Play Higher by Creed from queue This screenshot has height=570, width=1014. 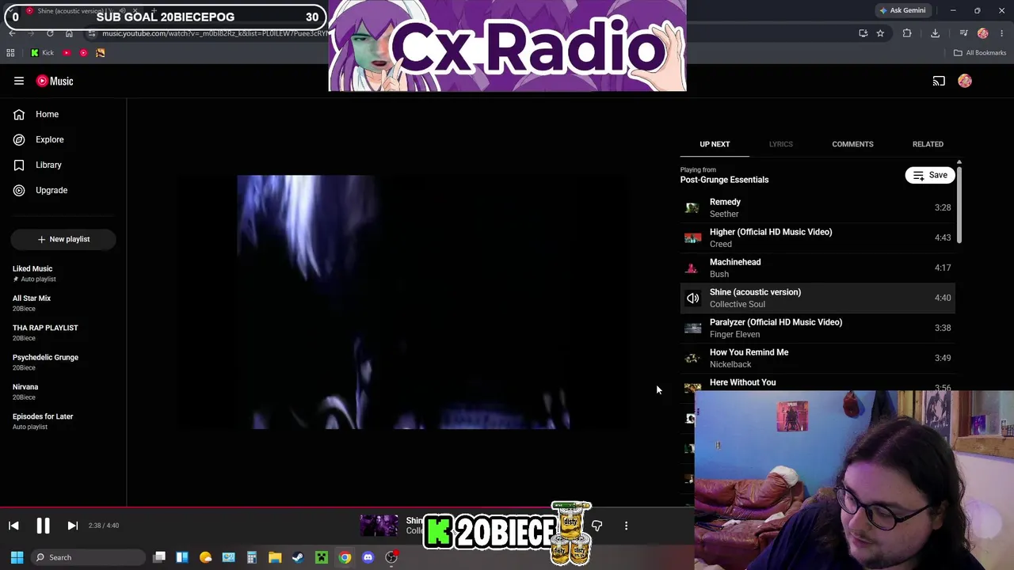(818, 237)
